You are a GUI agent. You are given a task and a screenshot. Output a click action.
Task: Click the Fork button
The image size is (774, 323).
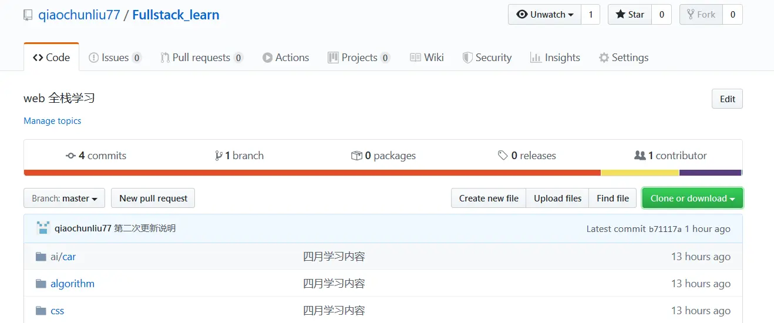701,15
